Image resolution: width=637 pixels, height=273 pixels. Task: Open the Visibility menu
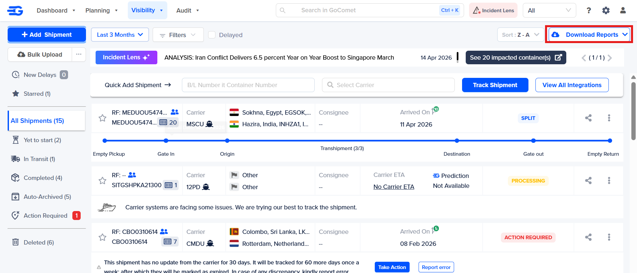[147, 10]
